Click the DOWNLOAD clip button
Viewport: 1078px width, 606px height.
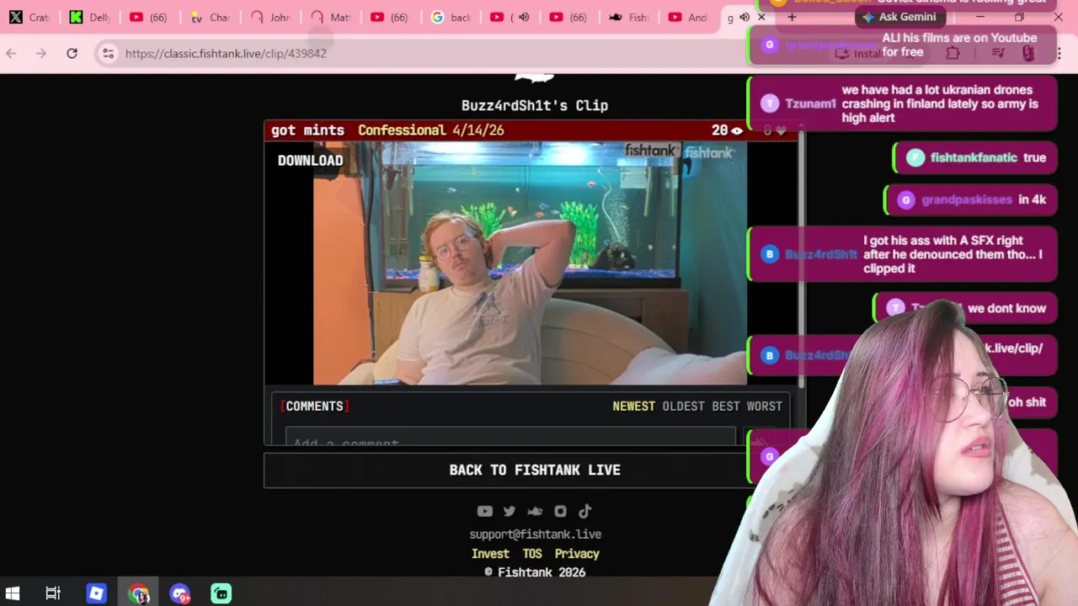pyautogui.click(x=311, y=161)
